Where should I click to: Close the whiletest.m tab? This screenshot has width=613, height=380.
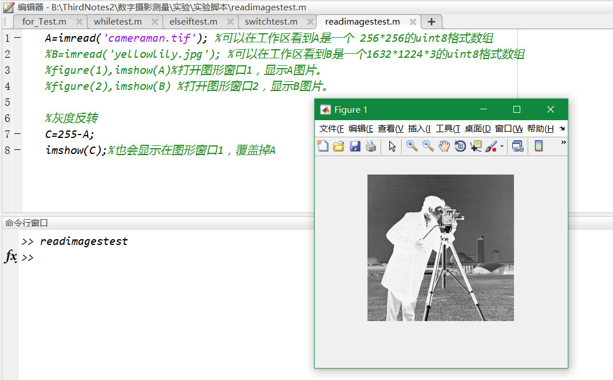pos(155,22)
